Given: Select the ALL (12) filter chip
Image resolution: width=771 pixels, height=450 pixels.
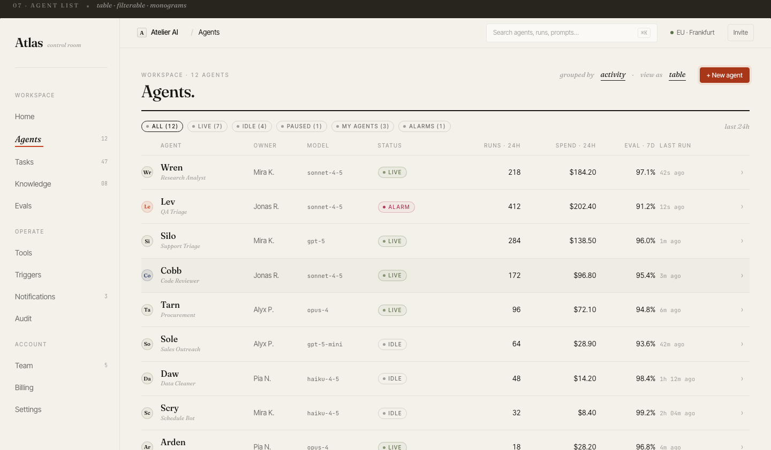Looking at the screenshot, I should [x=162, y=126].
